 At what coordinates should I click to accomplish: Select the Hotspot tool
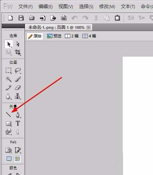pyautogui.click(x=9, y=150)
